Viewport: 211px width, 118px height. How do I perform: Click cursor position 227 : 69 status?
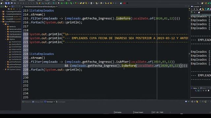[x=158, y=112]
